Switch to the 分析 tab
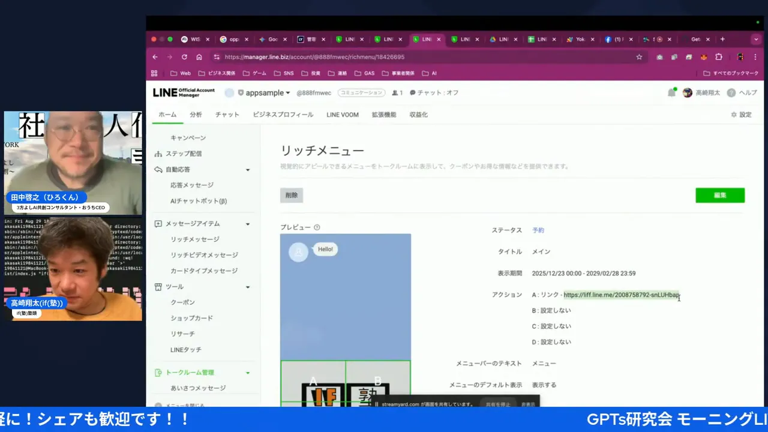 point(196,115)
